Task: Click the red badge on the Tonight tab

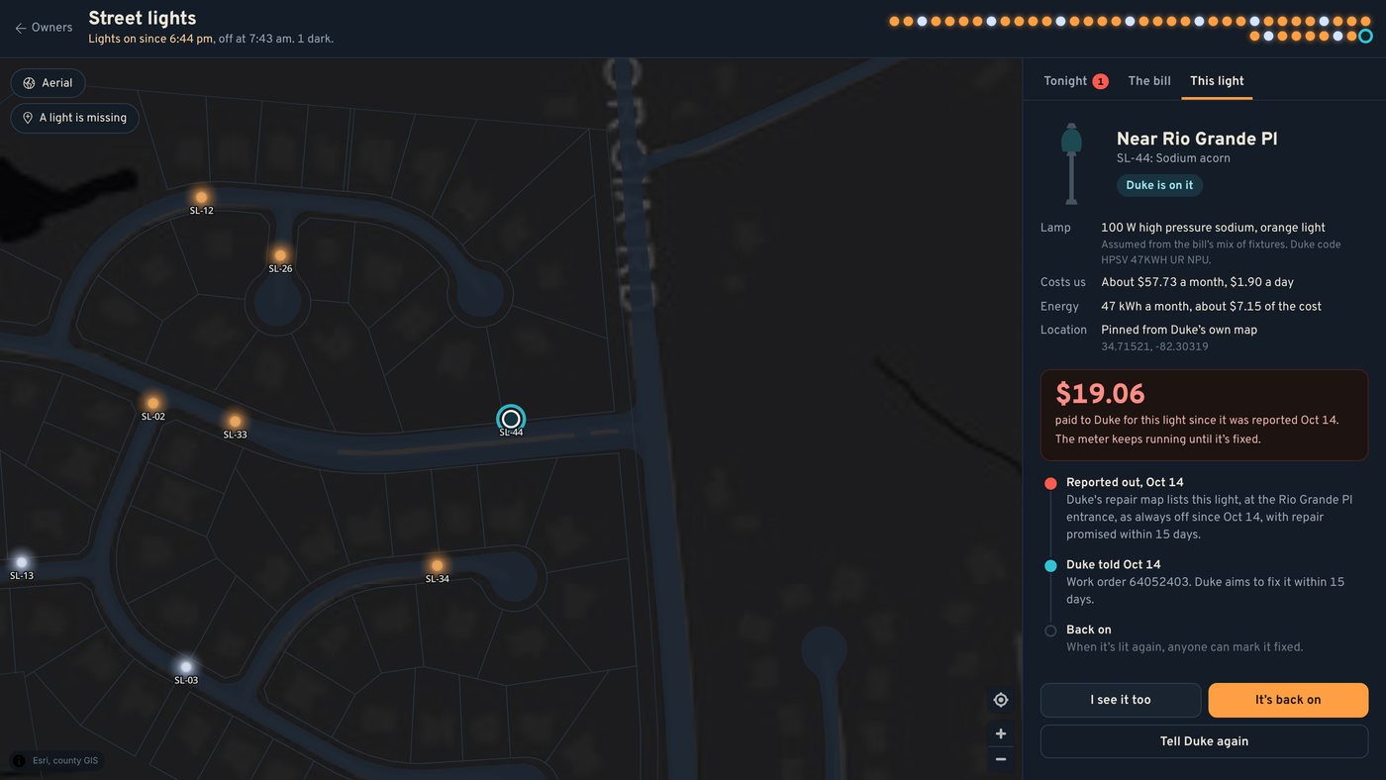Action: (1100, 81)
